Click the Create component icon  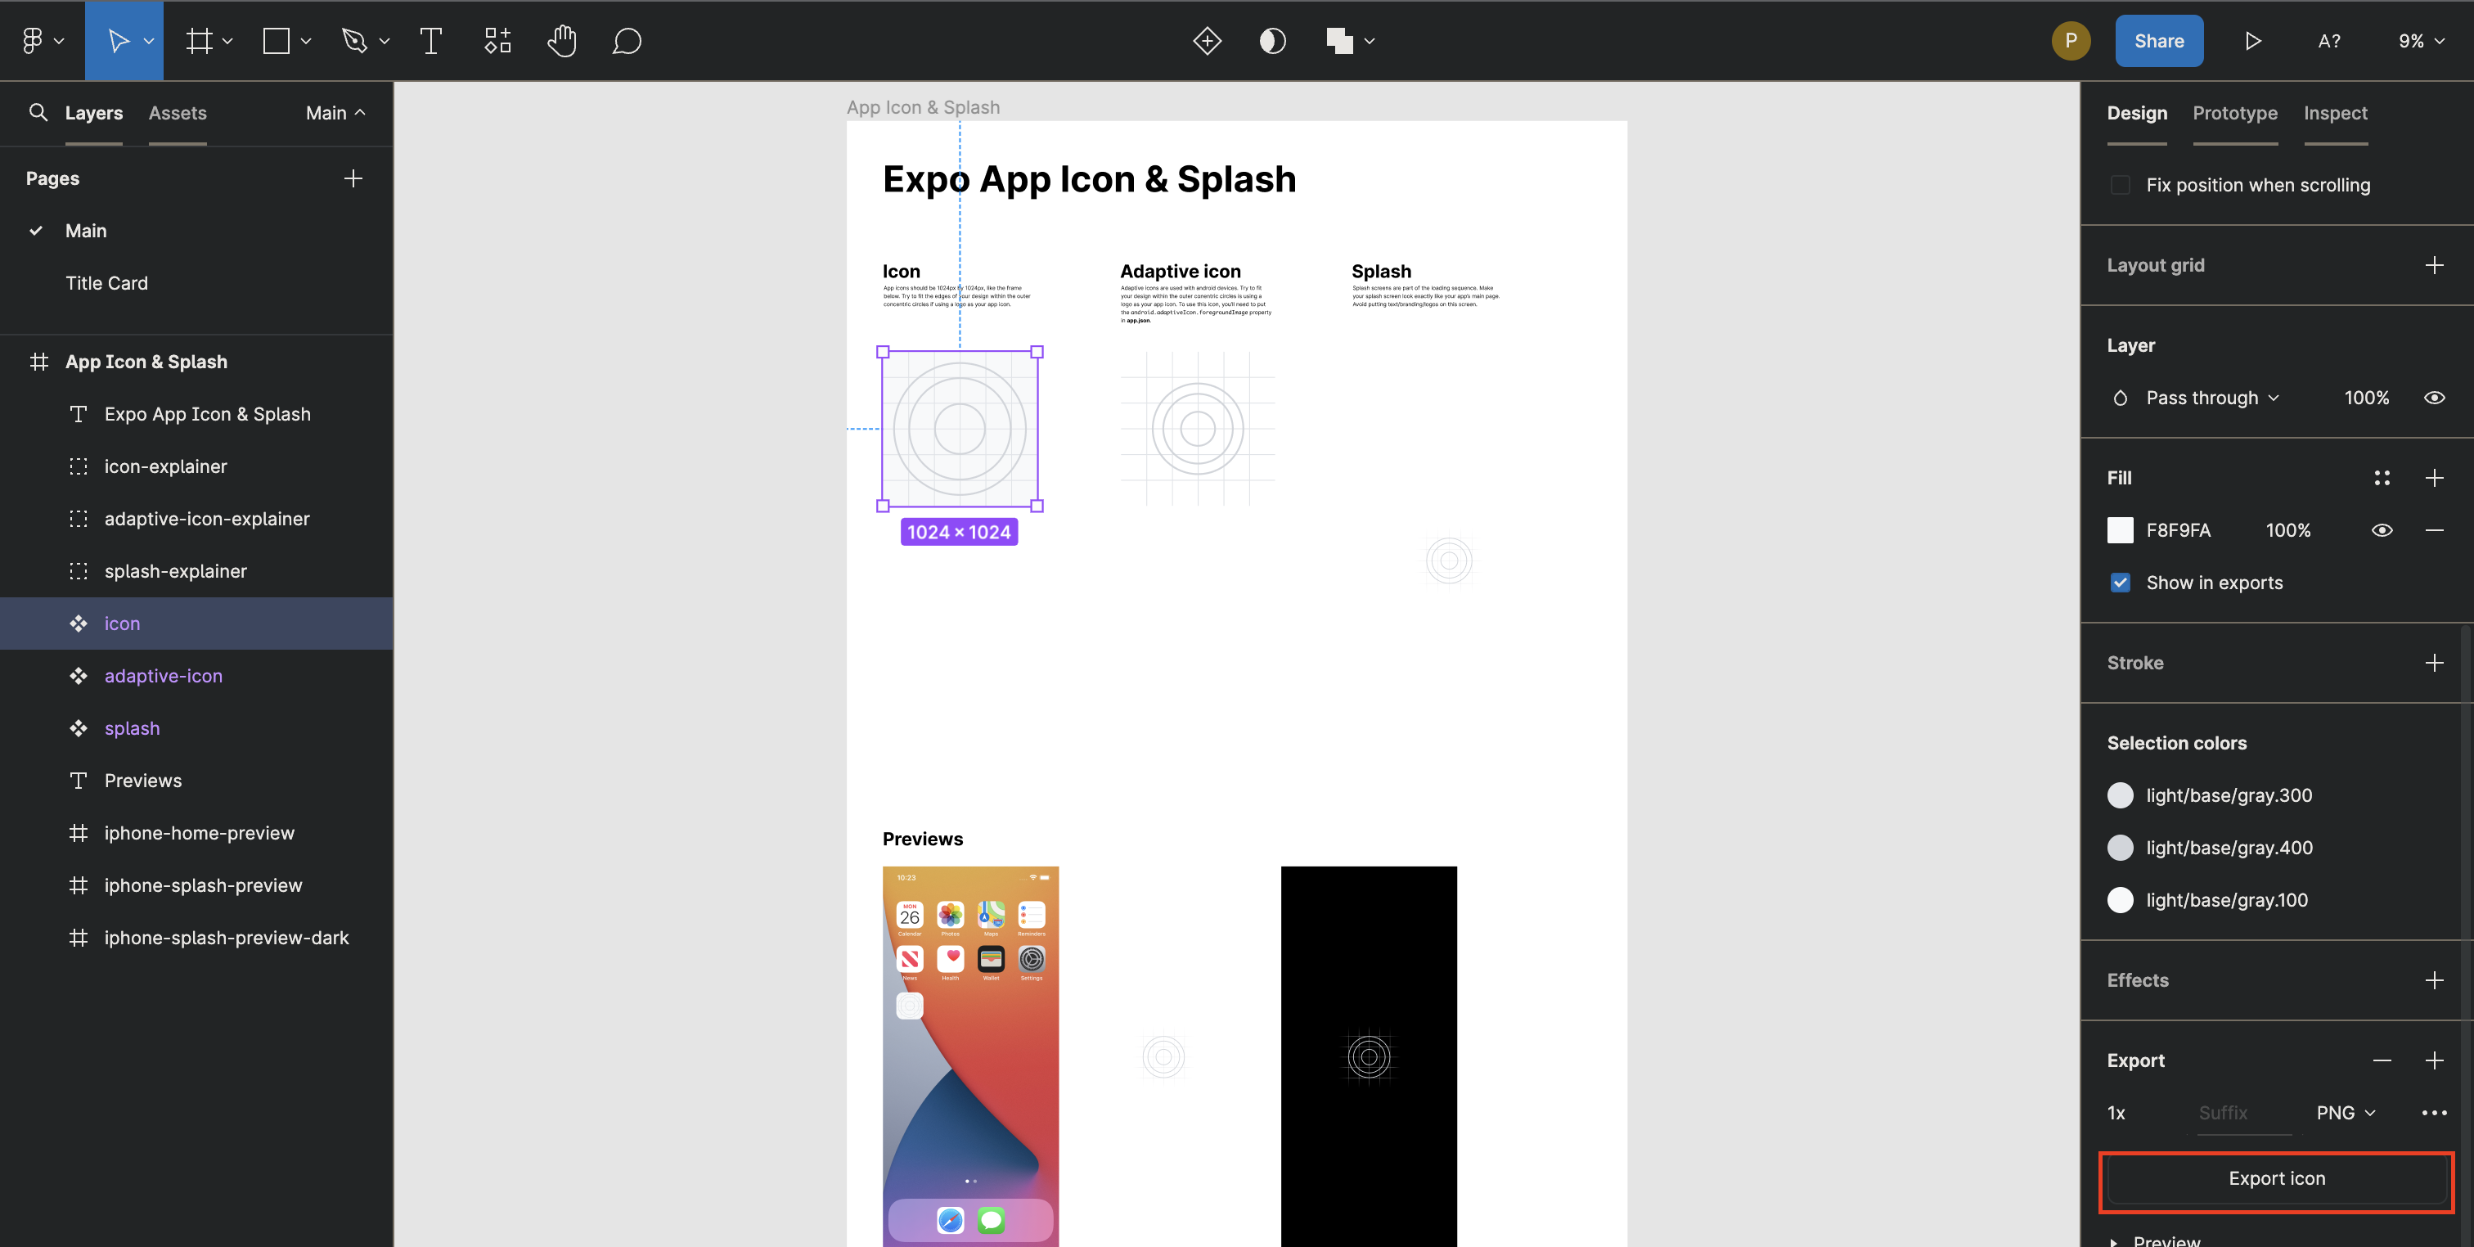pyautogui.click(x=1206, y=40)
